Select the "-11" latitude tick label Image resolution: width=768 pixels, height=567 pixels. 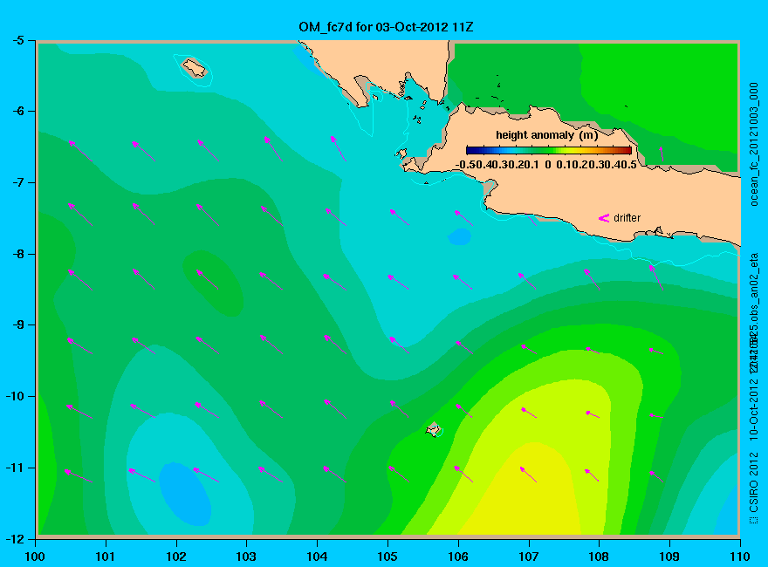point(15,468)
